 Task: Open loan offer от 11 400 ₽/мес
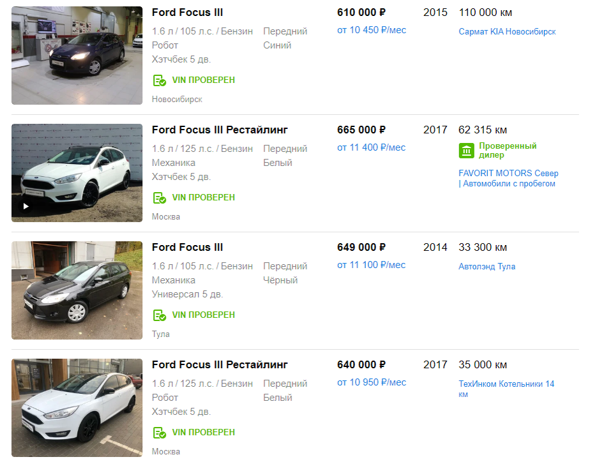point(372,147)
